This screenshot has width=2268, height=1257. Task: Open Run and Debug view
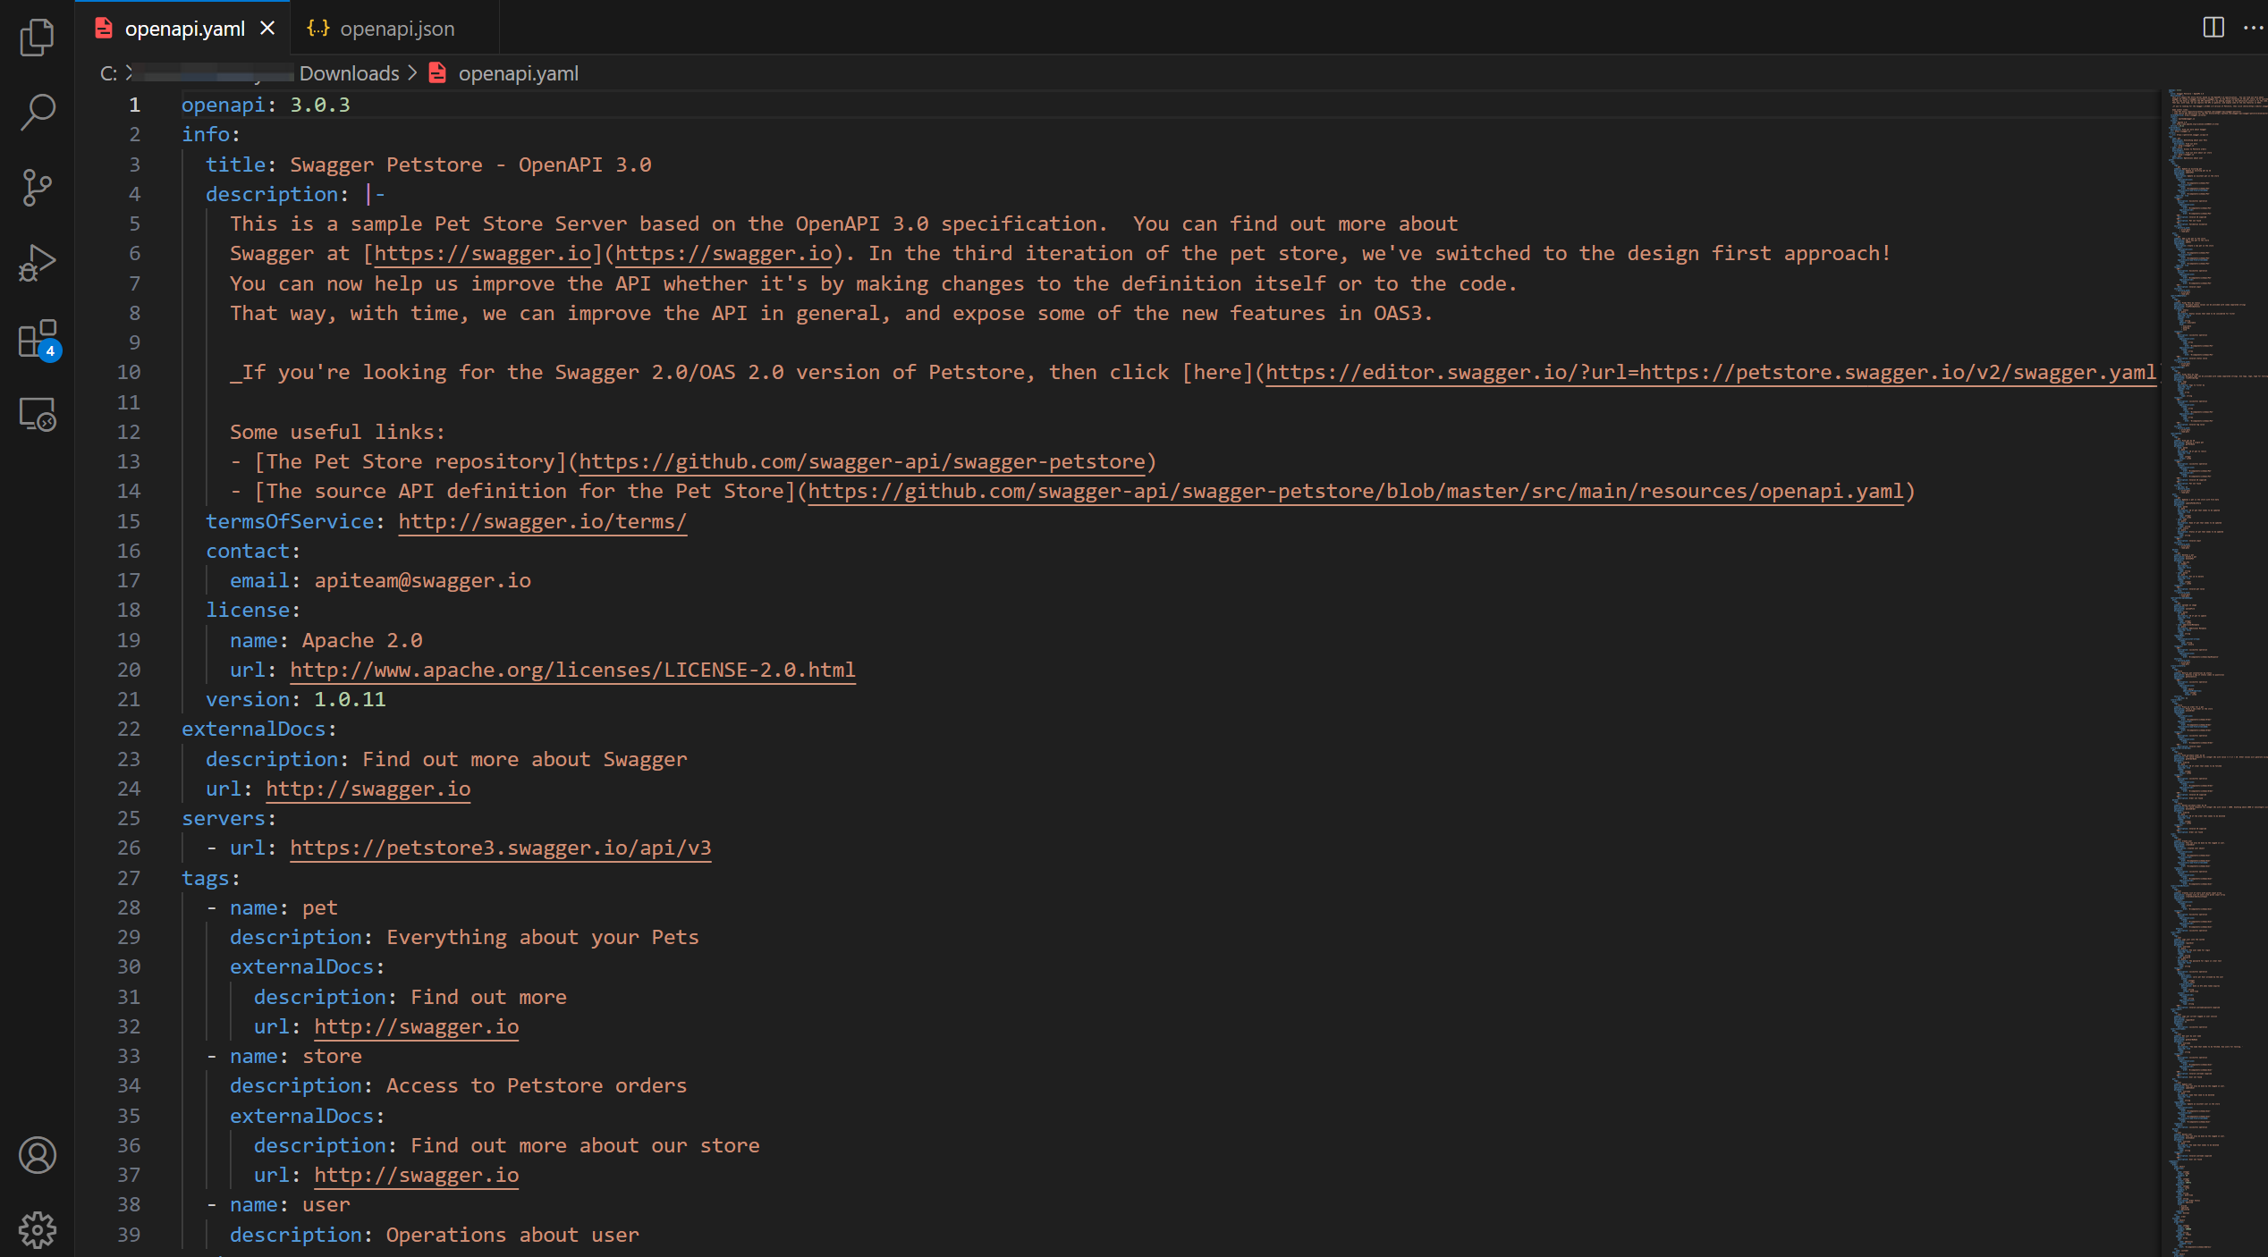(37, 264)
